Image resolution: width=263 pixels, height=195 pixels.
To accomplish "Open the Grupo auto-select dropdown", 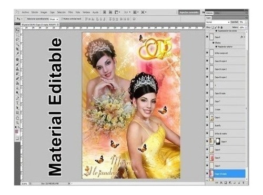I will (x=54, y=19).
